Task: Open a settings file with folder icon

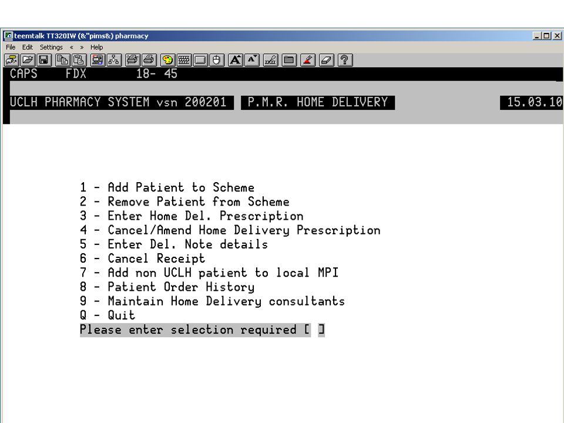Action: [x=28, y=60]
